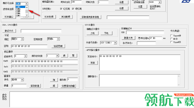Click the 写 button
This screenshot has width=194, height=108.
[x=73, y=56]
